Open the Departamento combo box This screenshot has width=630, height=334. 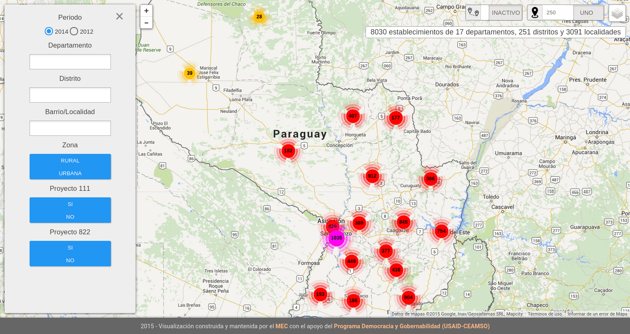coord(70,62)
